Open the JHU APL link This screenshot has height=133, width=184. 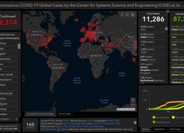point(96,124)
